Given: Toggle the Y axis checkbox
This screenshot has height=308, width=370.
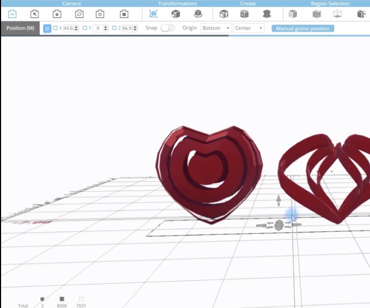Looking at the screenshot, I should [x=85, y=28].
